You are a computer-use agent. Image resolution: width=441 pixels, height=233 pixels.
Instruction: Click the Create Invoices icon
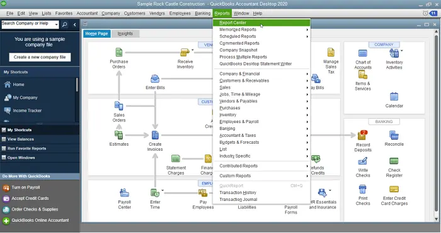coord(155,135)
